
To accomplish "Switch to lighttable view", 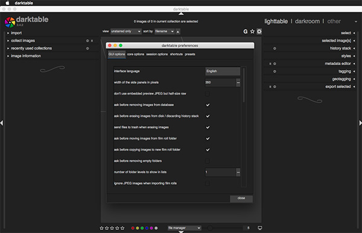I will (276, 21).
